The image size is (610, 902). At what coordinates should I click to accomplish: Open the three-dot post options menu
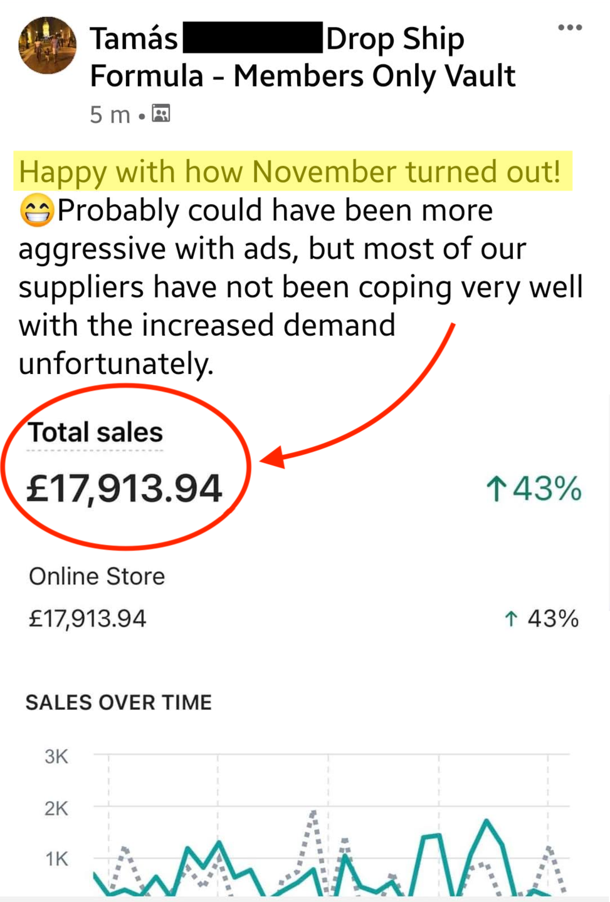[569, 28]
